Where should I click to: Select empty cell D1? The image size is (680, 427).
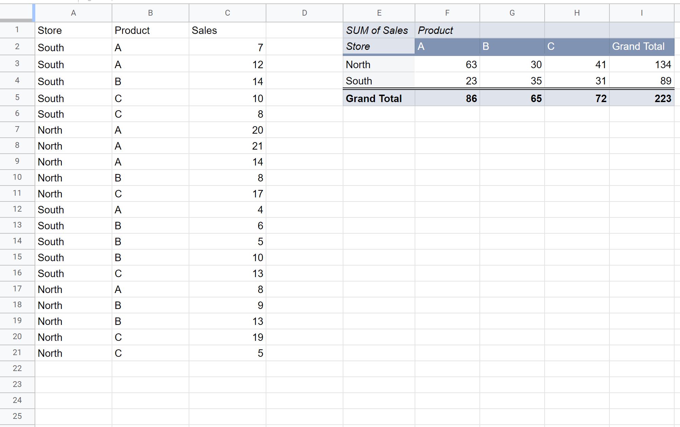(x=304, y=30)
